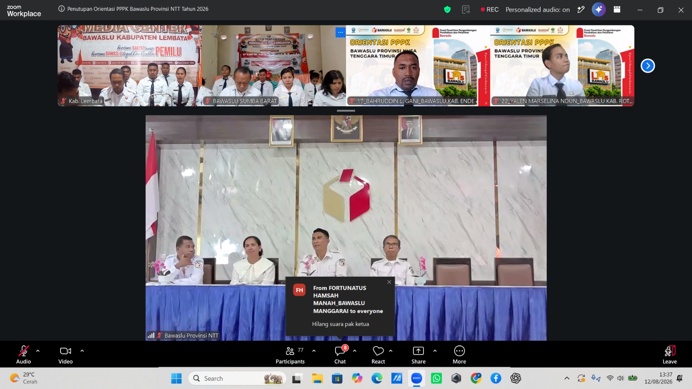The width and height of the screenshot is (692, 389).
Task: Select Bawaslu Sumba Barat video thumbnail
Action: coord(274,66)
